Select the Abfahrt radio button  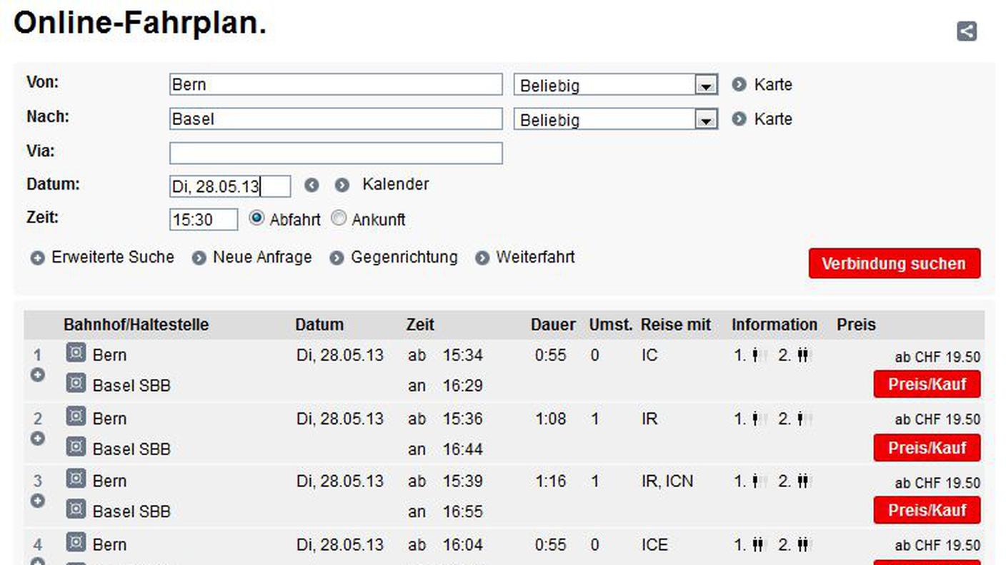tap(257, 219)
